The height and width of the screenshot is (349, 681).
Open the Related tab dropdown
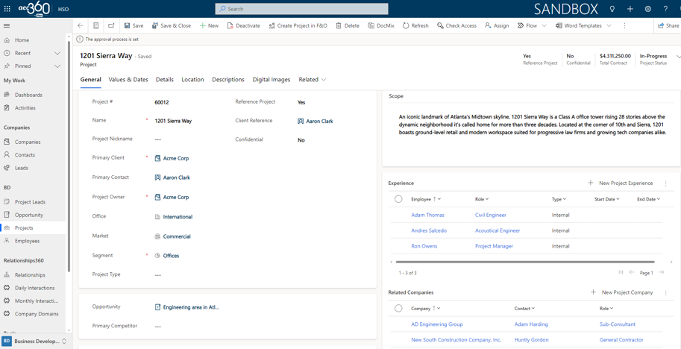click(313, 80)
